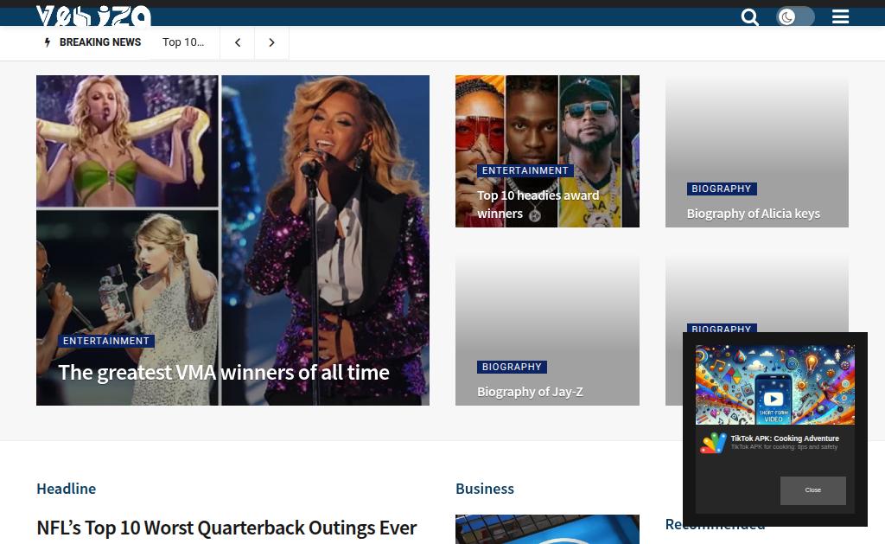The image size is (885, 544).
Task: Click 'TikTok APK: Cooking Adventure' ad title
Action: pyautogui.click(x=785, y=438)
